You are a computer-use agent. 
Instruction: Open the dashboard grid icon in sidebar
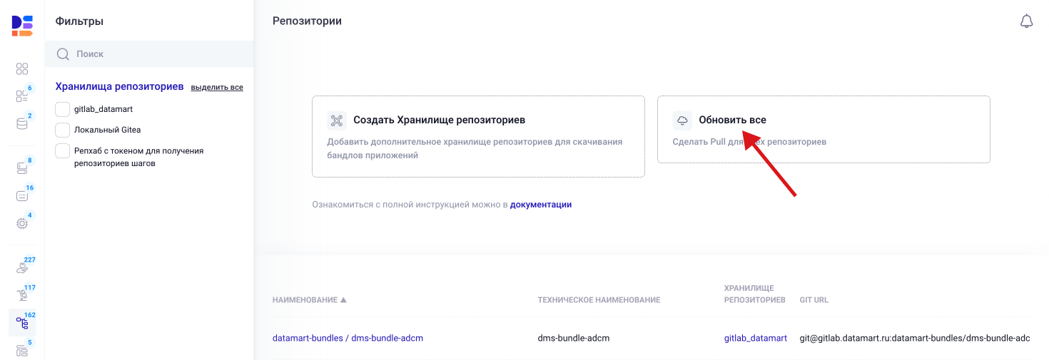(x=22, y=69)
